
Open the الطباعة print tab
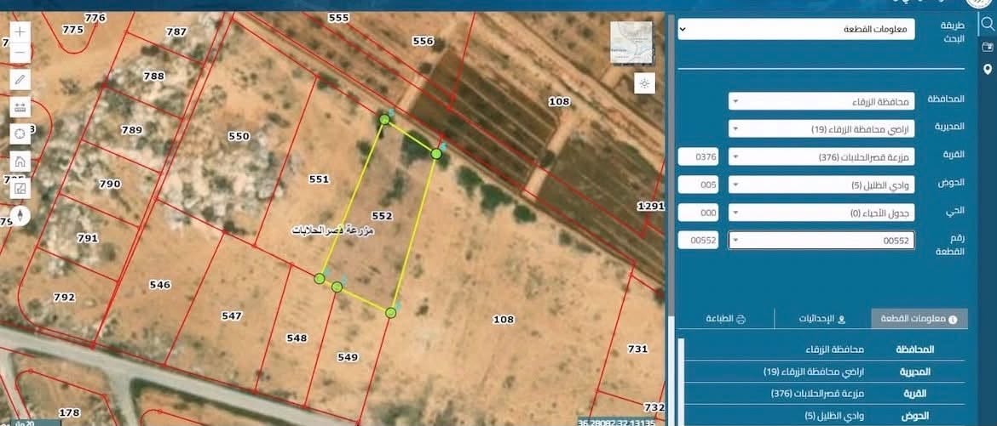click(x=726, y=320)
